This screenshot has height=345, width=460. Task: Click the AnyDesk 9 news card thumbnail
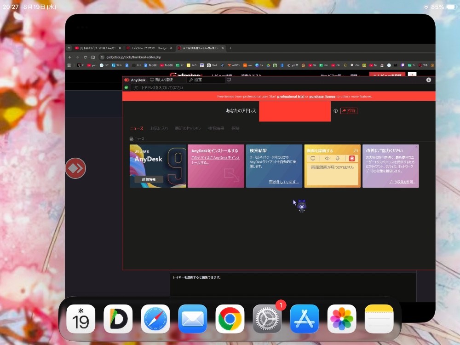pos(158,166)
